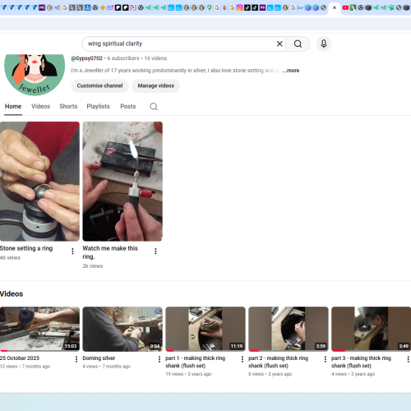411x411 pixels.
Task: Click the Customise channel button
Action: point(99,85)
